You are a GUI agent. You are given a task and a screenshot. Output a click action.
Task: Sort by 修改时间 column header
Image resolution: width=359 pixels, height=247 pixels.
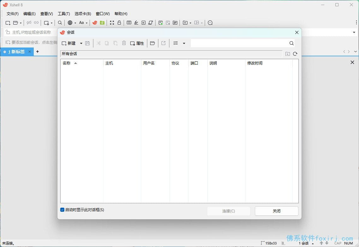269,63
